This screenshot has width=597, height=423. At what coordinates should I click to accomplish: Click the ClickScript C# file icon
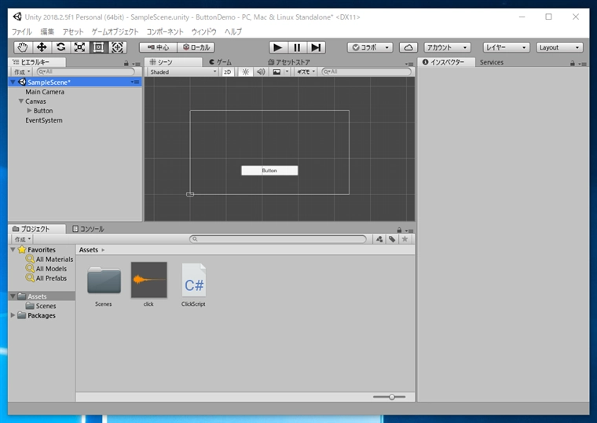pos(193,280)
